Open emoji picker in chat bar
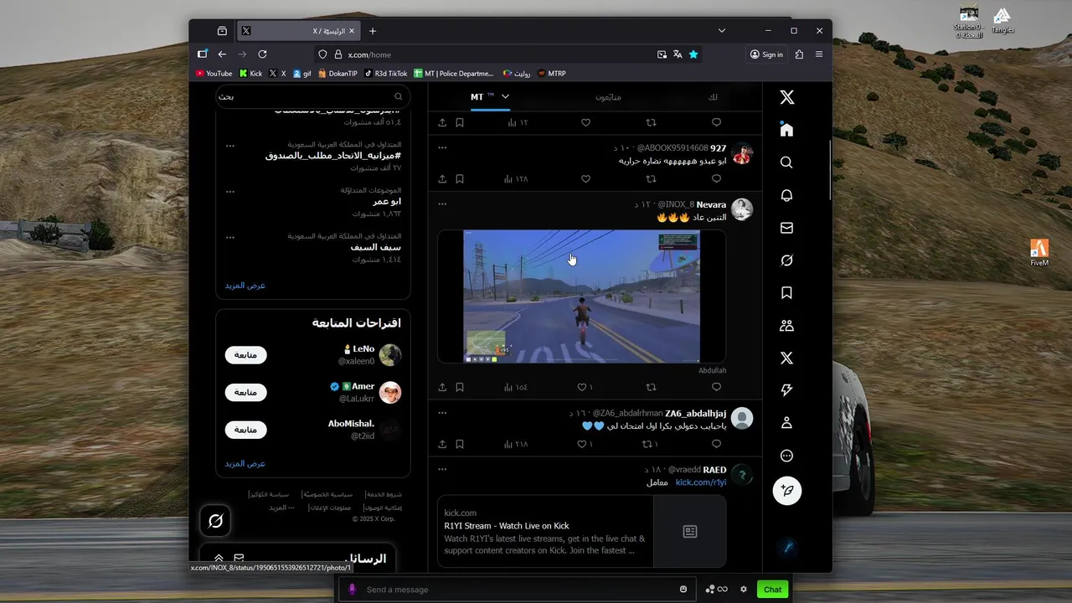This screenshot has width=1072, height=603. point(683,590)
